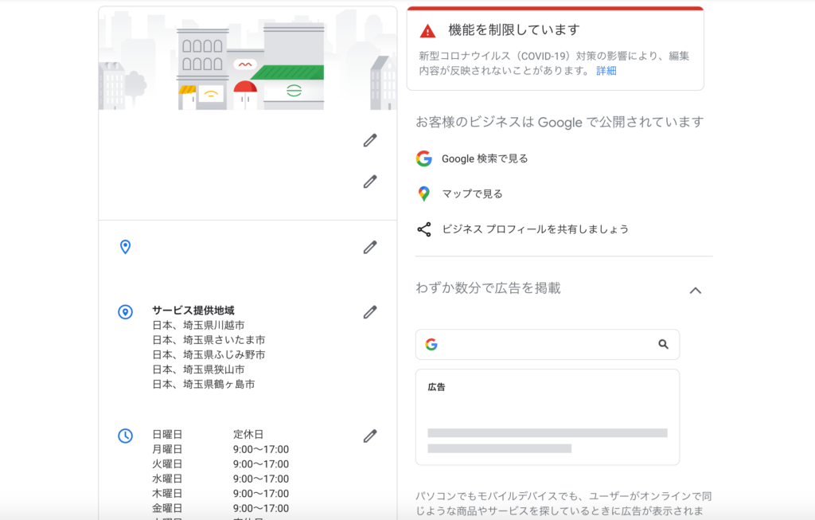Select 日本、埼玉県さいたま市 service area line
Viewport: 815px width, 520px height.
tap(209, 339)
